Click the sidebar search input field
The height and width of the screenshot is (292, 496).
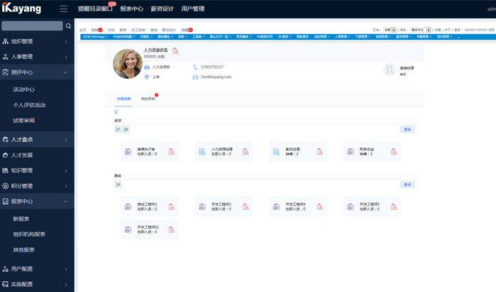click(x=32, y=26)
